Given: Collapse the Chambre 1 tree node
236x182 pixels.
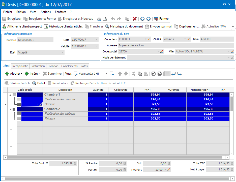Looking at the screenshot, I should (x=10, y=95).
